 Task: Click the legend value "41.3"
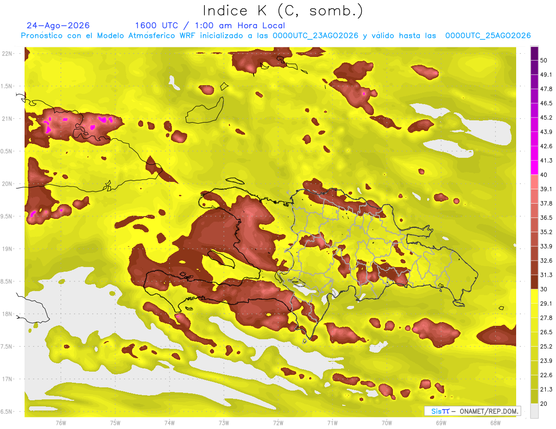[x=546, y=161]
